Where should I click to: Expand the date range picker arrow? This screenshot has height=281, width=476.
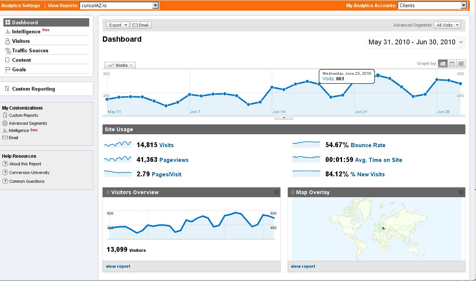point(461,42)
